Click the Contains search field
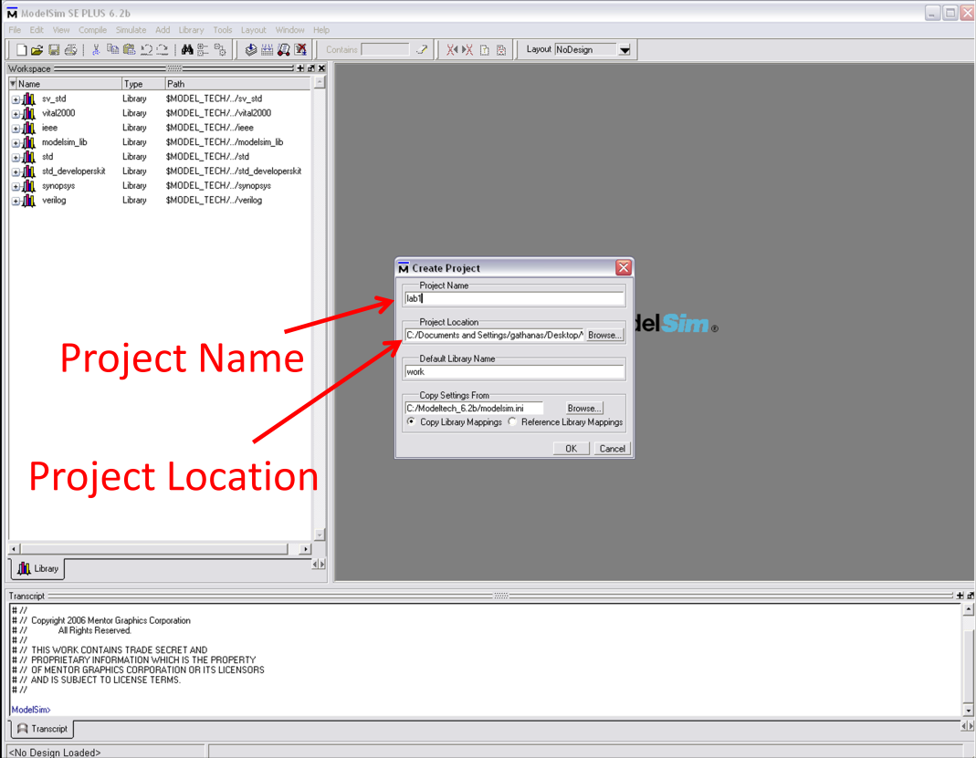976x758 pixels. coord(385,50)
